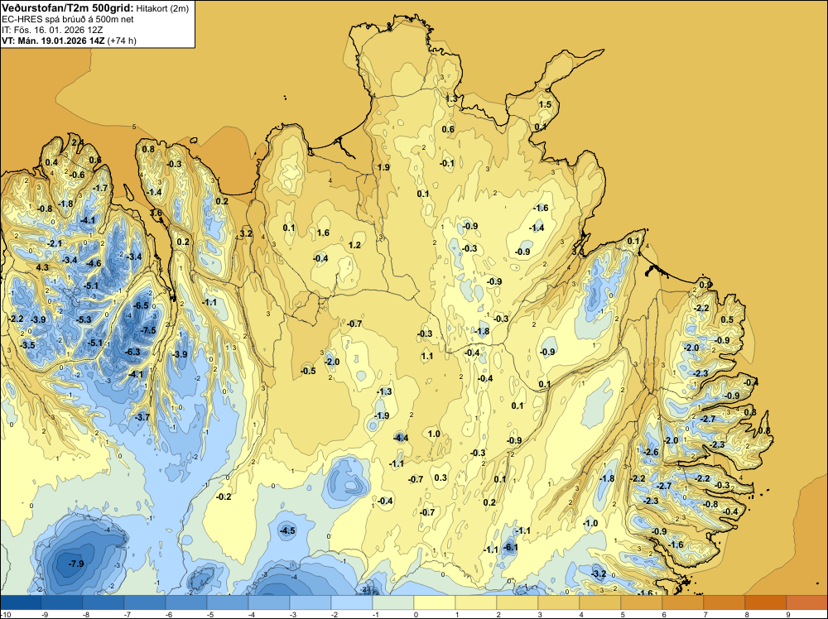Select the legend color segment between 6 and 7

(x=683, y=602)
